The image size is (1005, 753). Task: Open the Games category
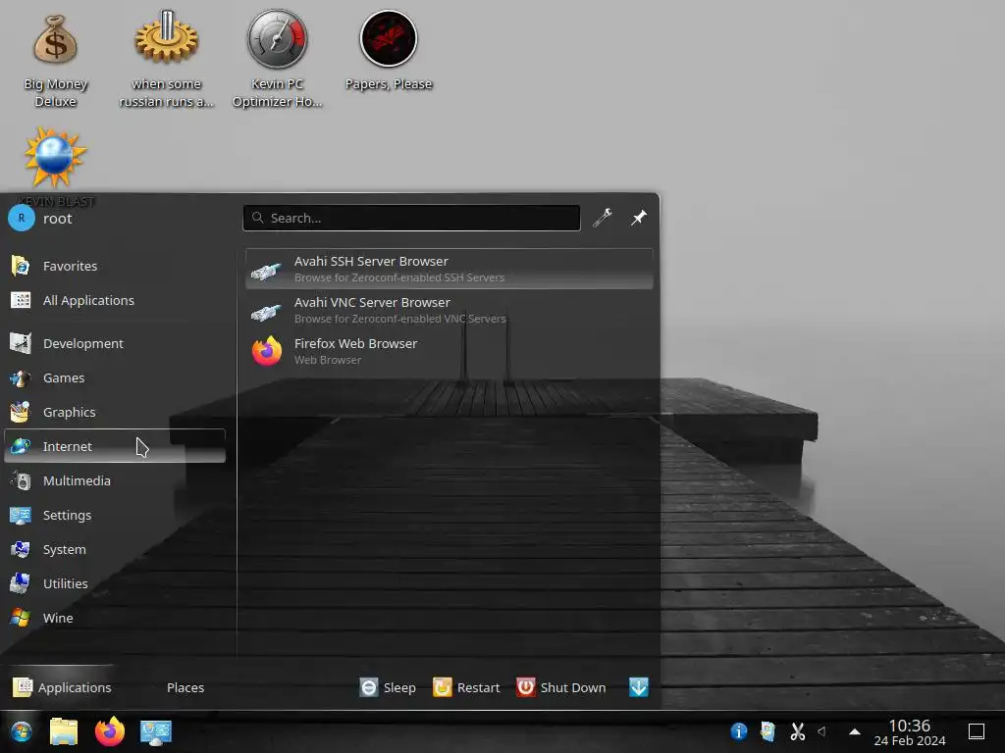click(x=115, y=377)
